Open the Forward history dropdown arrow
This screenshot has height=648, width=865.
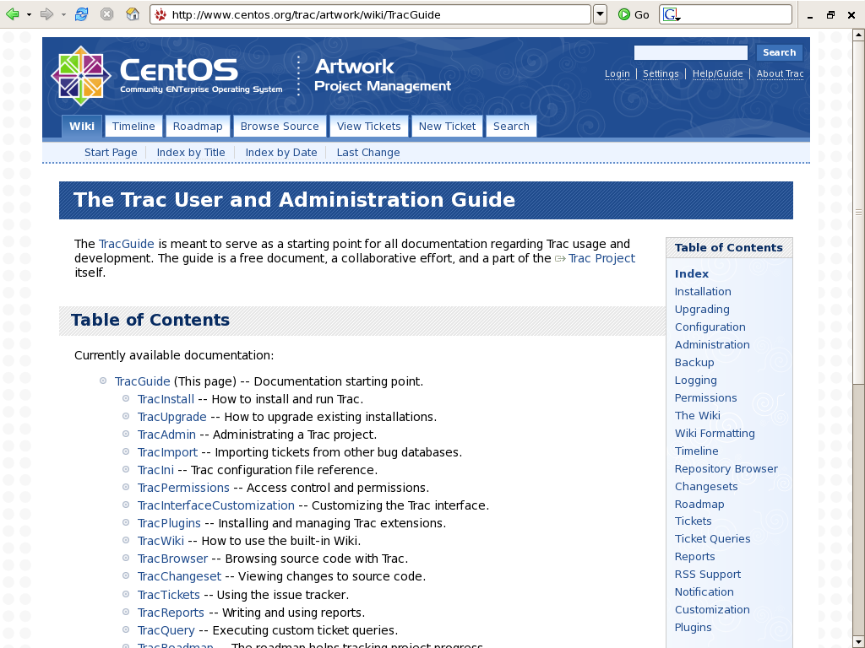[x=63, y=15]
